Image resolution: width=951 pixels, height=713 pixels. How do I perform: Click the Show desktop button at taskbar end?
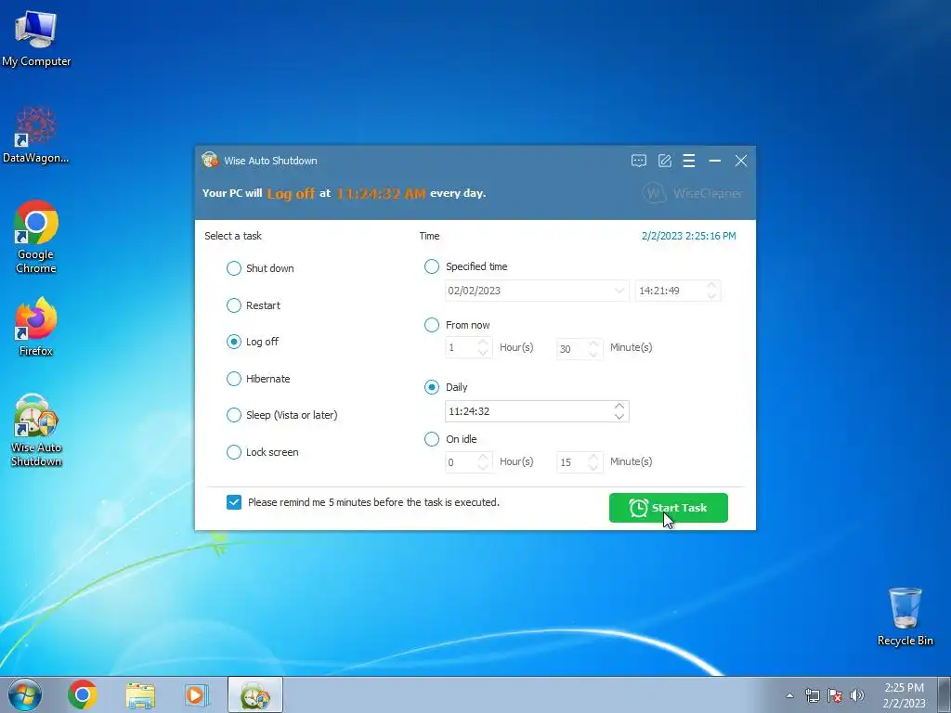[x=944, y=694]
